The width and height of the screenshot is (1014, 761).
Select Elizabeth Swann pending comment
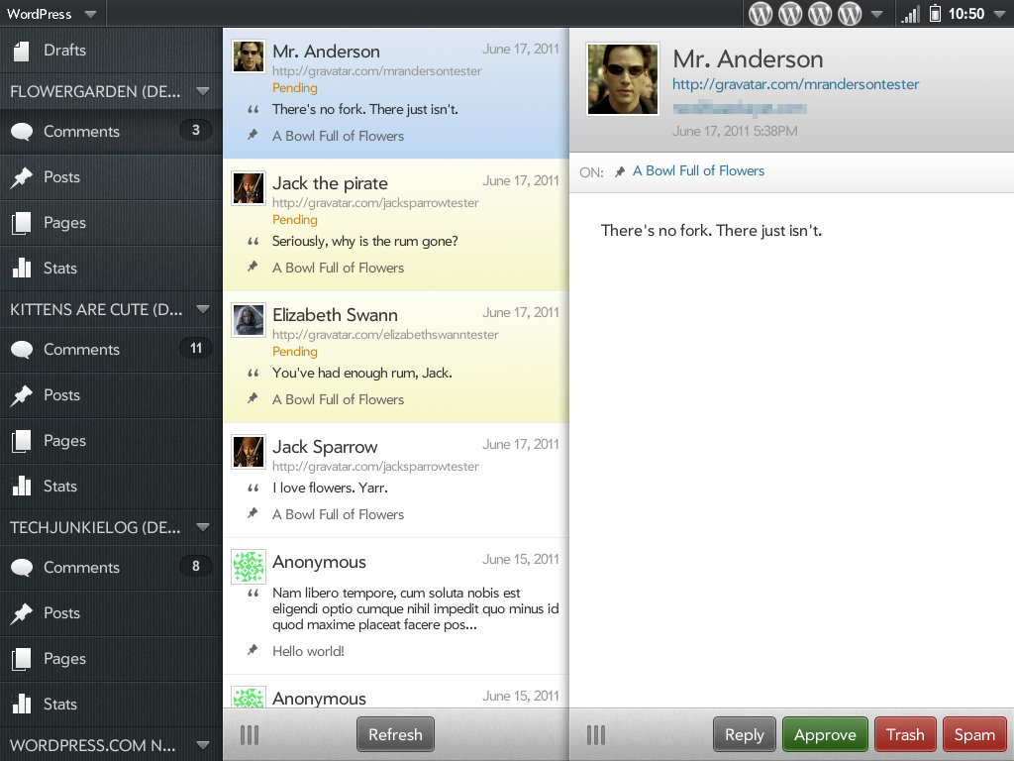coord(396,357)
